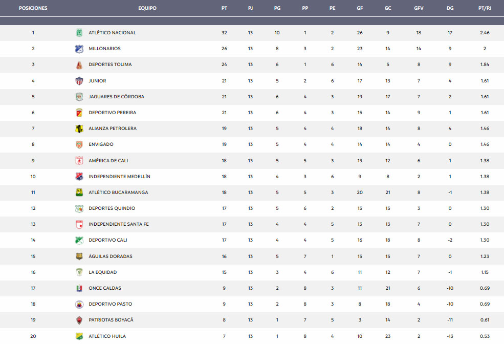Open the Envigado team name link
The image size is (504, 344).
pos(101,144)
